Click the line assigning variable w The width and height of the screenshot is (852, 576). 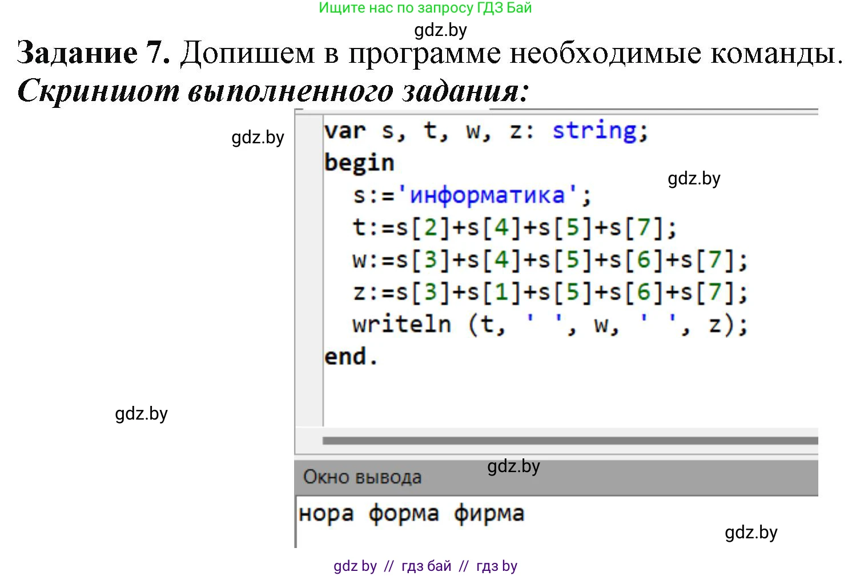click(549, 261)
